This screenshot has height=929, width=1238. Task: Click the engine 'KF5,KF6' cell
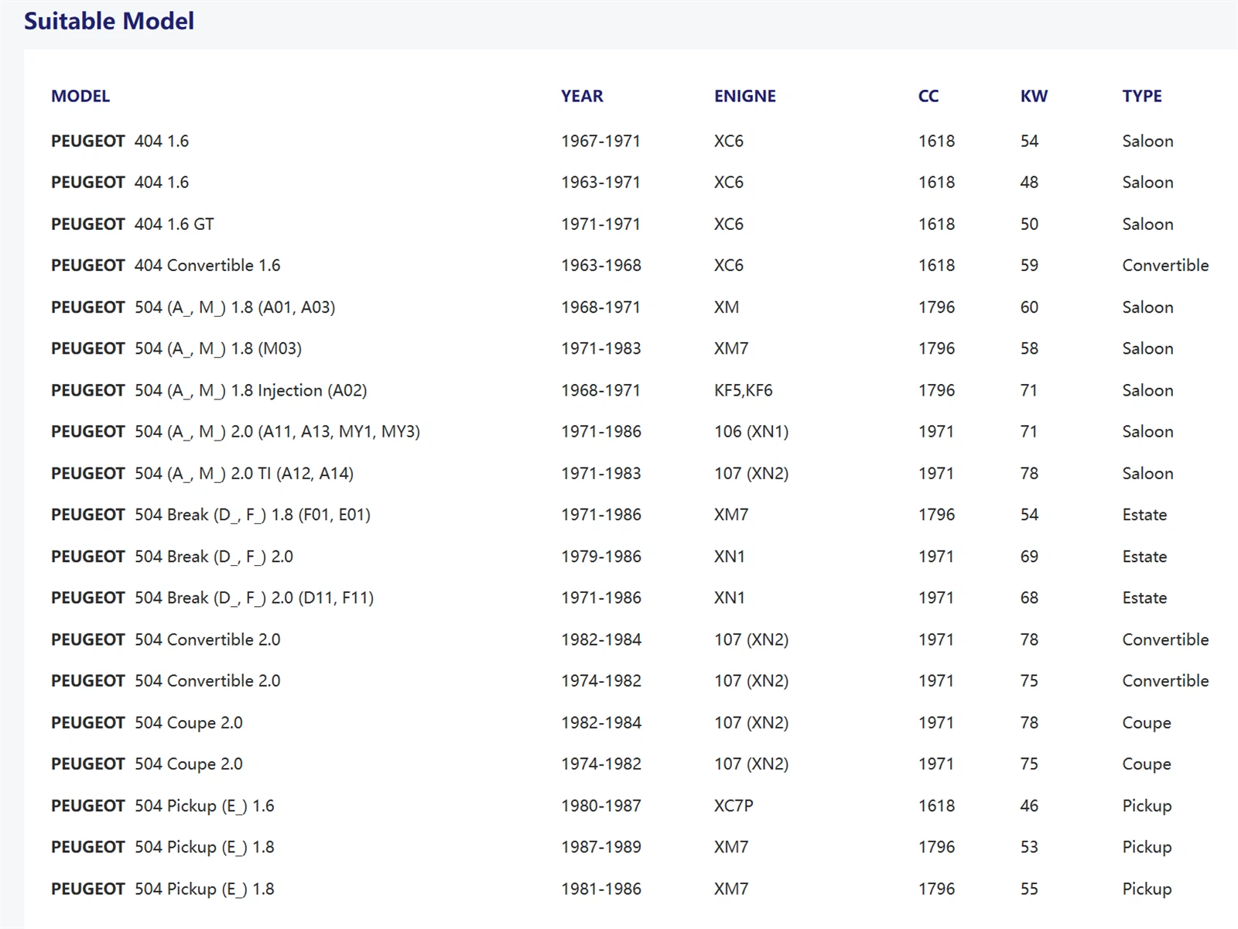click(x=744, y=390)
